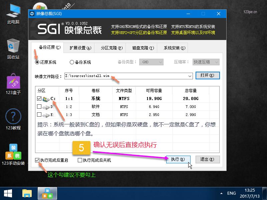
Task: Launch the 123盒子 desktop app
Action: 13,83
